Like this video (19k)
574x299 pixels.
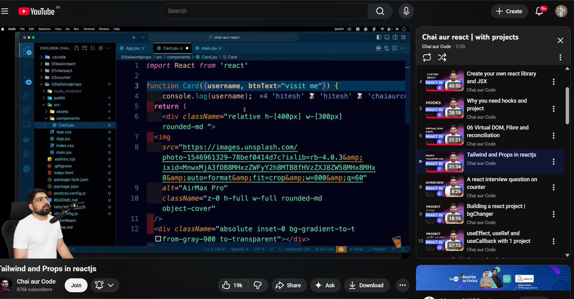pos(232,285)
